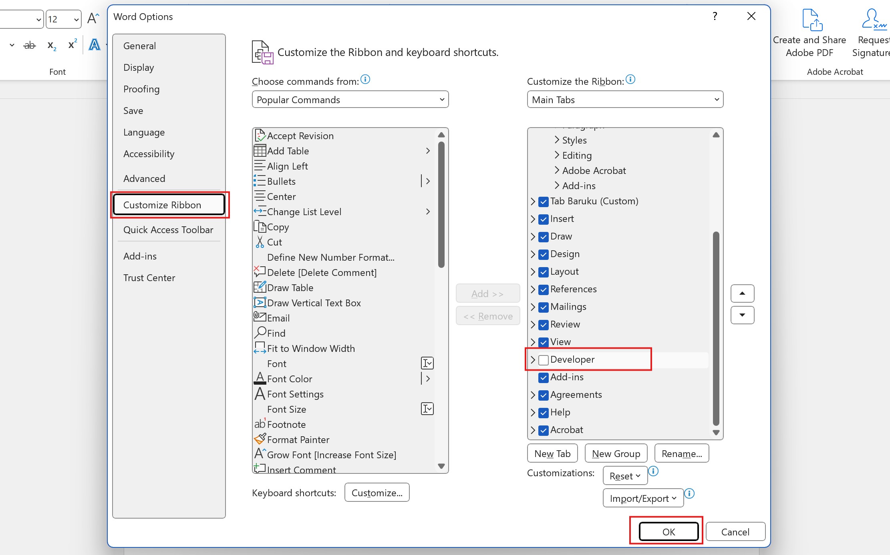Image resolution: width=890 pixels, height=555 pixels.
Task: Apply Strikethrough formatting in the Font group
Action: tap(29, 45)
